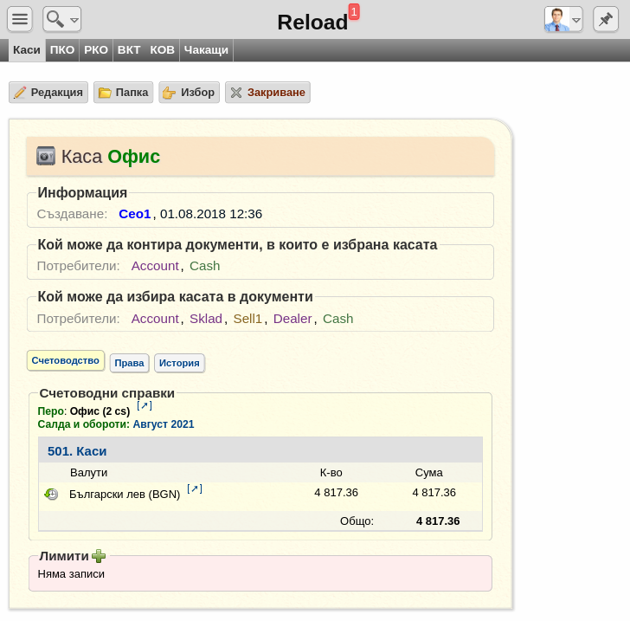This screenshot has height=621, width=630.
Task: Click the Редакция edit button
Action: coord(48,93)
